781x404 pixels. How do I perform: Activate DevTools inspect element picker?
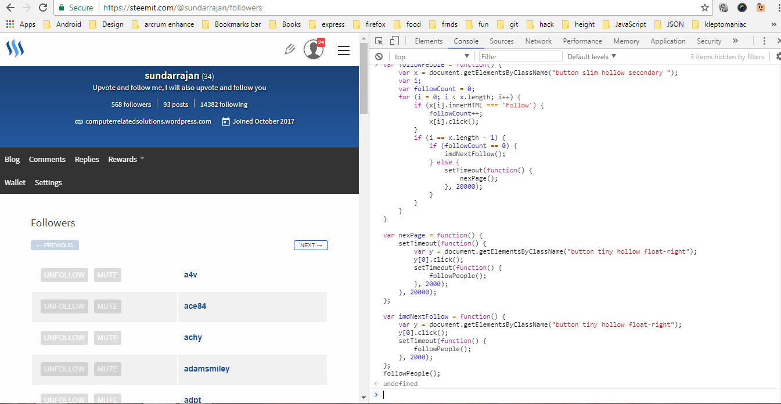(x=379, y=41)
